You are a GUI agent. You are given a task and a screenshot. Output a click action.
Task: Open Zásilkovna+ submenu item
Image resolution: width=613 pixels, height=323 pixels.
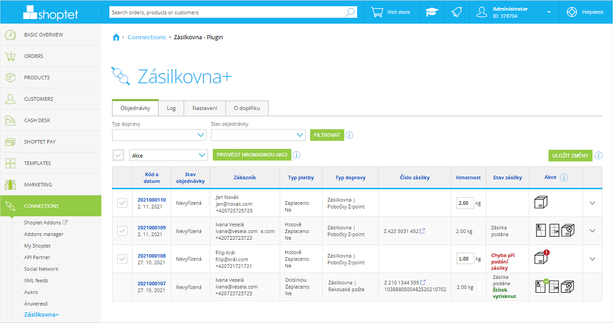[41, 315]
